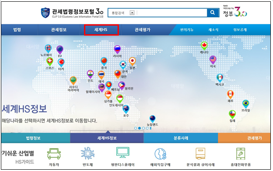
Task: Select the EU flag pin
Action: click(60, 49)
